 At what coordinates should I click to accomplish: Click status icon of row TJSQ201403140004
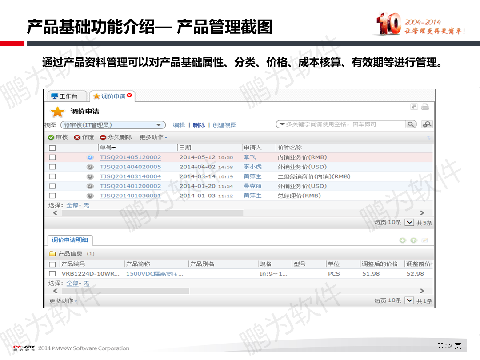pyautogui.click(x=90, y=176)
